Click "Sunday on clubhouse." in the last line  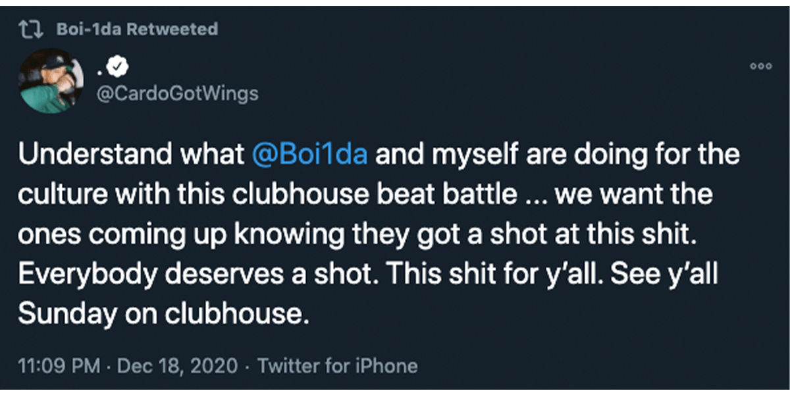click(163, 314)
